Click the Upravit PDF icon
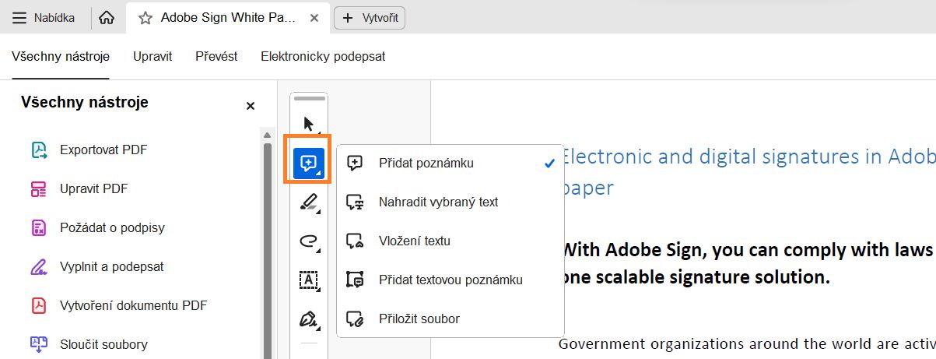The height and width of the screenshot is (359, 936). tap(39, 189)
